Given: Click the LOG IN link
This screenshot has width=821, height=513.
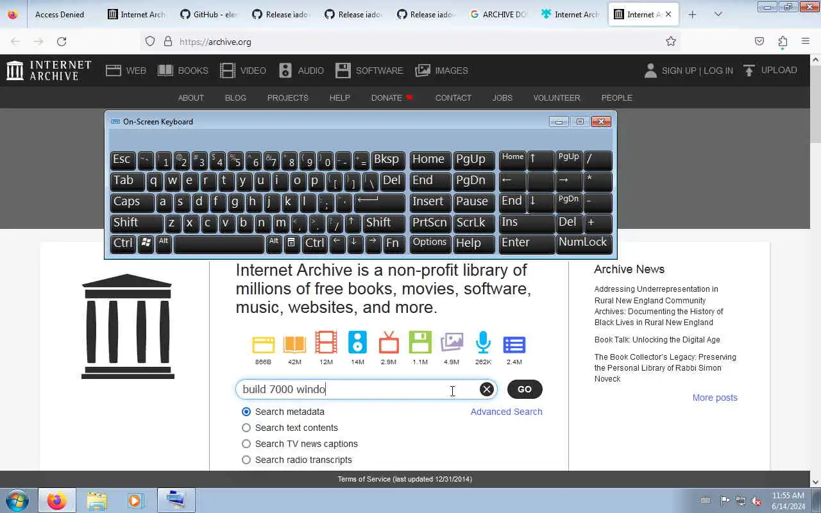Looking at the screenshot, I should point(718,71).
